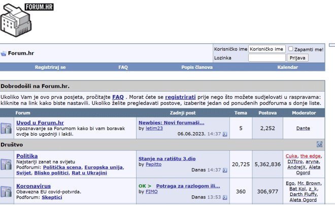Open the FAQ link in welcome text
The height and width of the screenshot is (206, 335).
pos(118,97)
